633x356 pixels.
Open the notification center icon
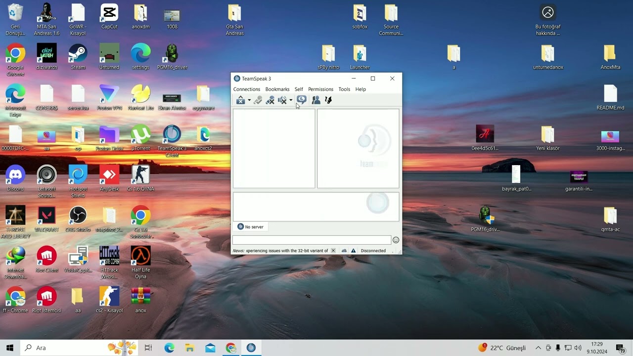(620, 348)
